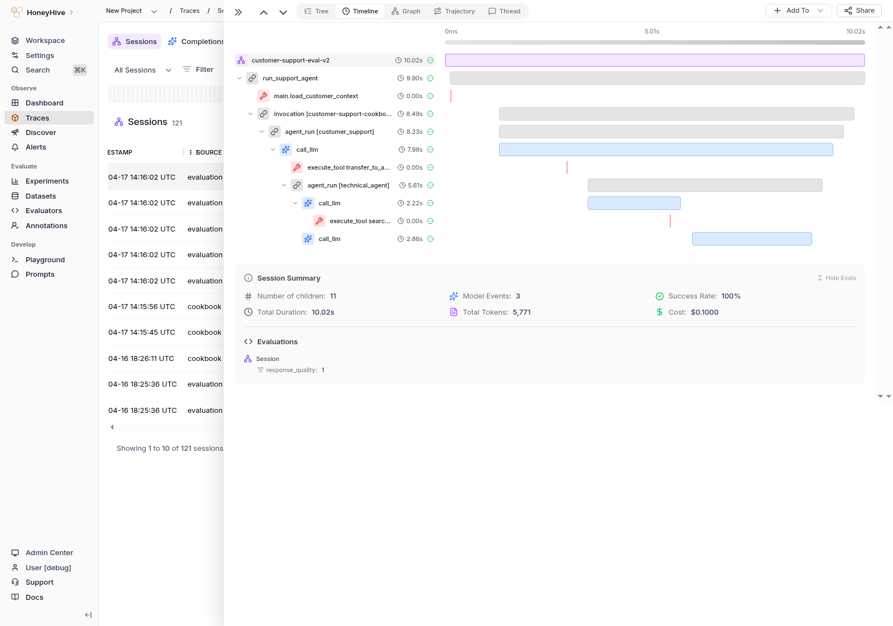Open the Alerts page
This screenshot has height=626, width=893.
click(35, 147)
